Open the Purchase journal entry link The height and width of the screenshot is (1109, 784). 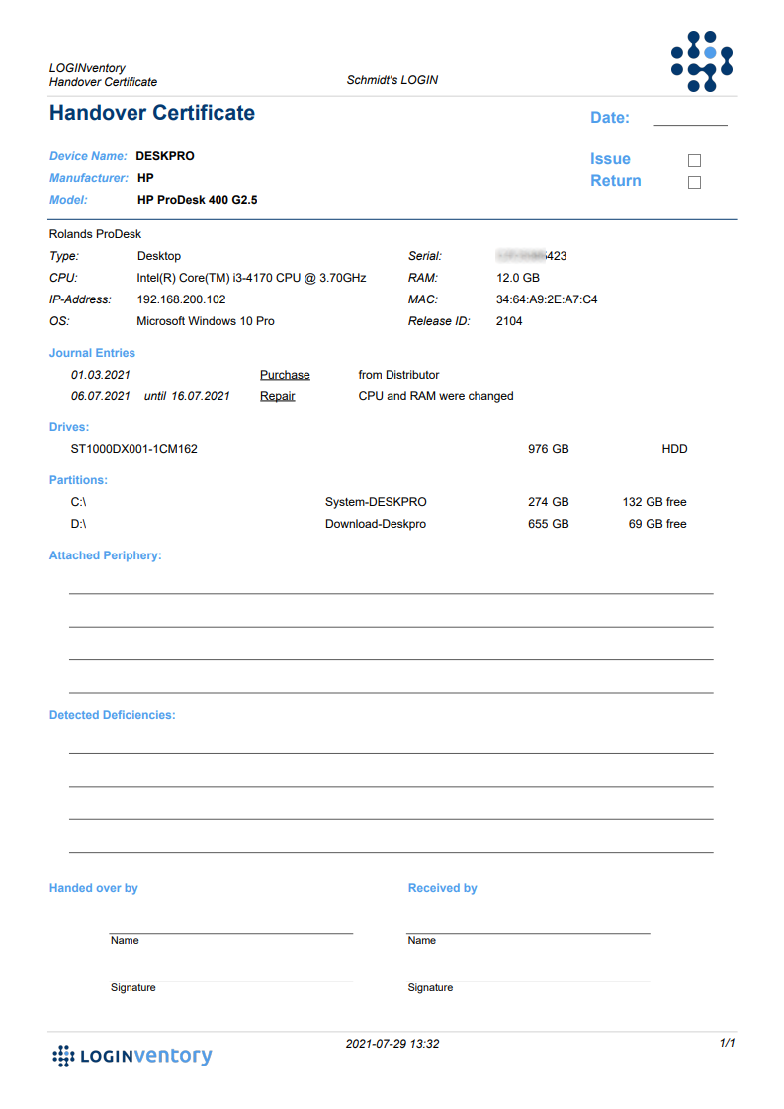click(x=285, y=375)
